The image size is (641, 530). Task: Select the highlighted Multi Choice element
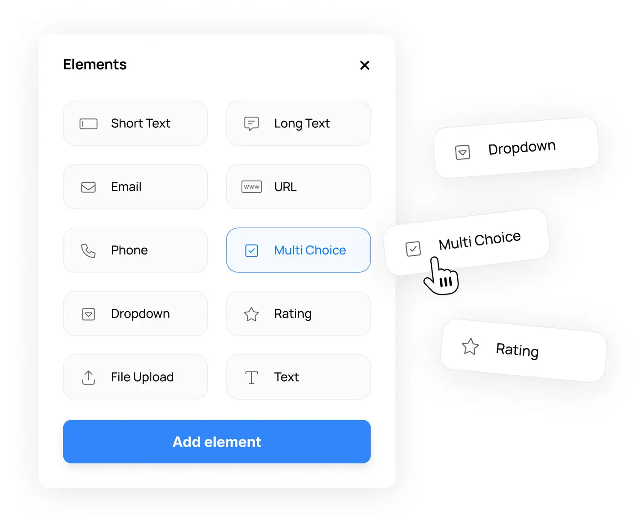(298, 250)
